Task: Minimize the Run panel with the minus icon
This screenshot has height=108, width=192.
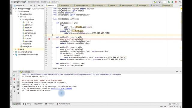Action: (181, 72)
